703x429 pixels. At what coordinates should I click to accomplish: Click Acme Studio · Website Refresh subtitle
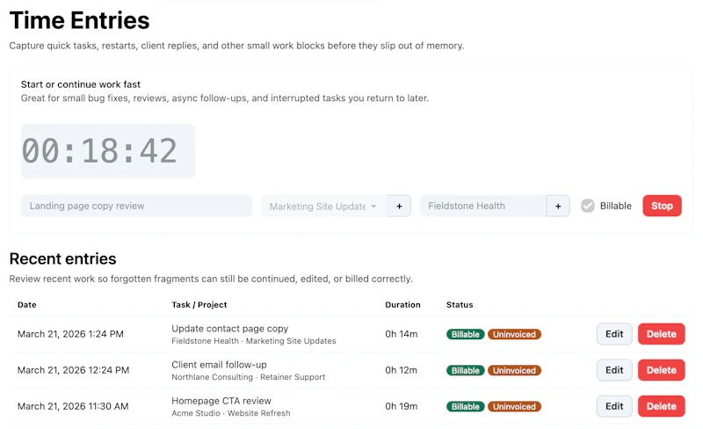click(x=230, y=413)
